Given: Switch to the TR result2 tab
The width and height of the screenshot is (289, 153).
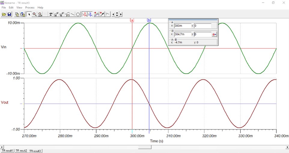Looking at the screenshot, I should [21, 151].
